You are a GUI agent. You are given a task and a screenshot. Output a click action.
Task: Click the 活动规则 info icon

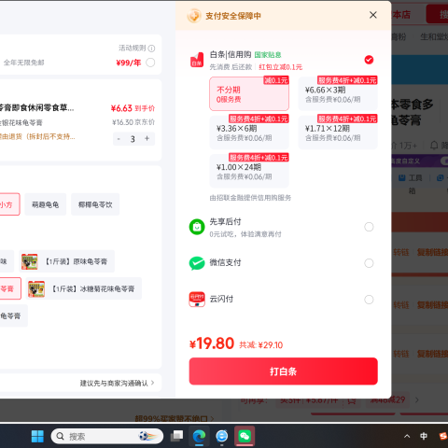click(x=151, y=49)
